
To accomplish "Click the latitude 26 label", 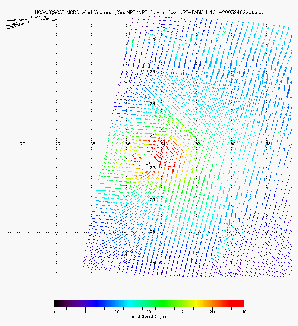I will coord(152,264).
